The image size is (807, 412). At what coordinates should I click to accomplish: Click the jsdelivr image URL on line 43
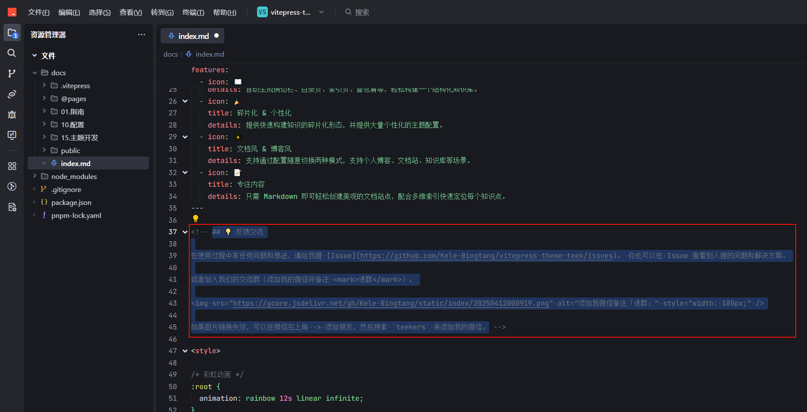coord(391,303)
